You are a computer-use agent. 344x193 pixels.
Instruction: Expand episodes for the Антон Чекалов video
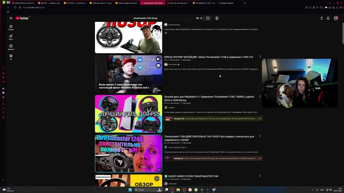click(260, 158)
